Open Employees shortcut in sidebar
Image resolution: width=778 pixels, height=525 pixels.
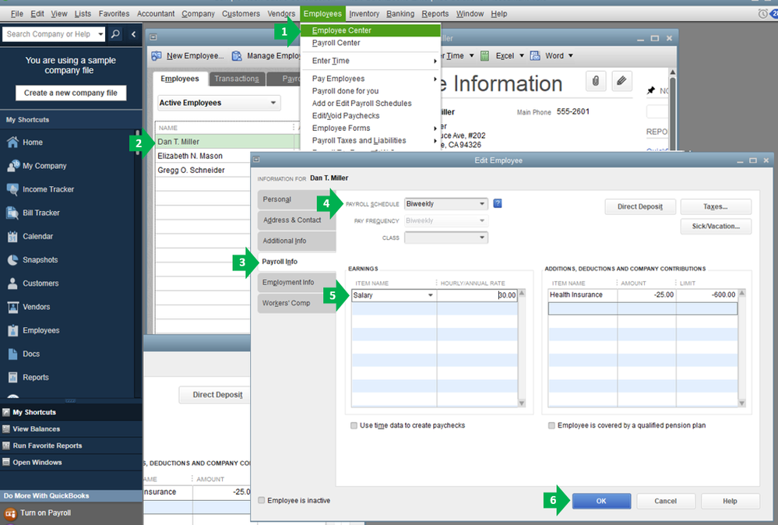tap(40, 330)
